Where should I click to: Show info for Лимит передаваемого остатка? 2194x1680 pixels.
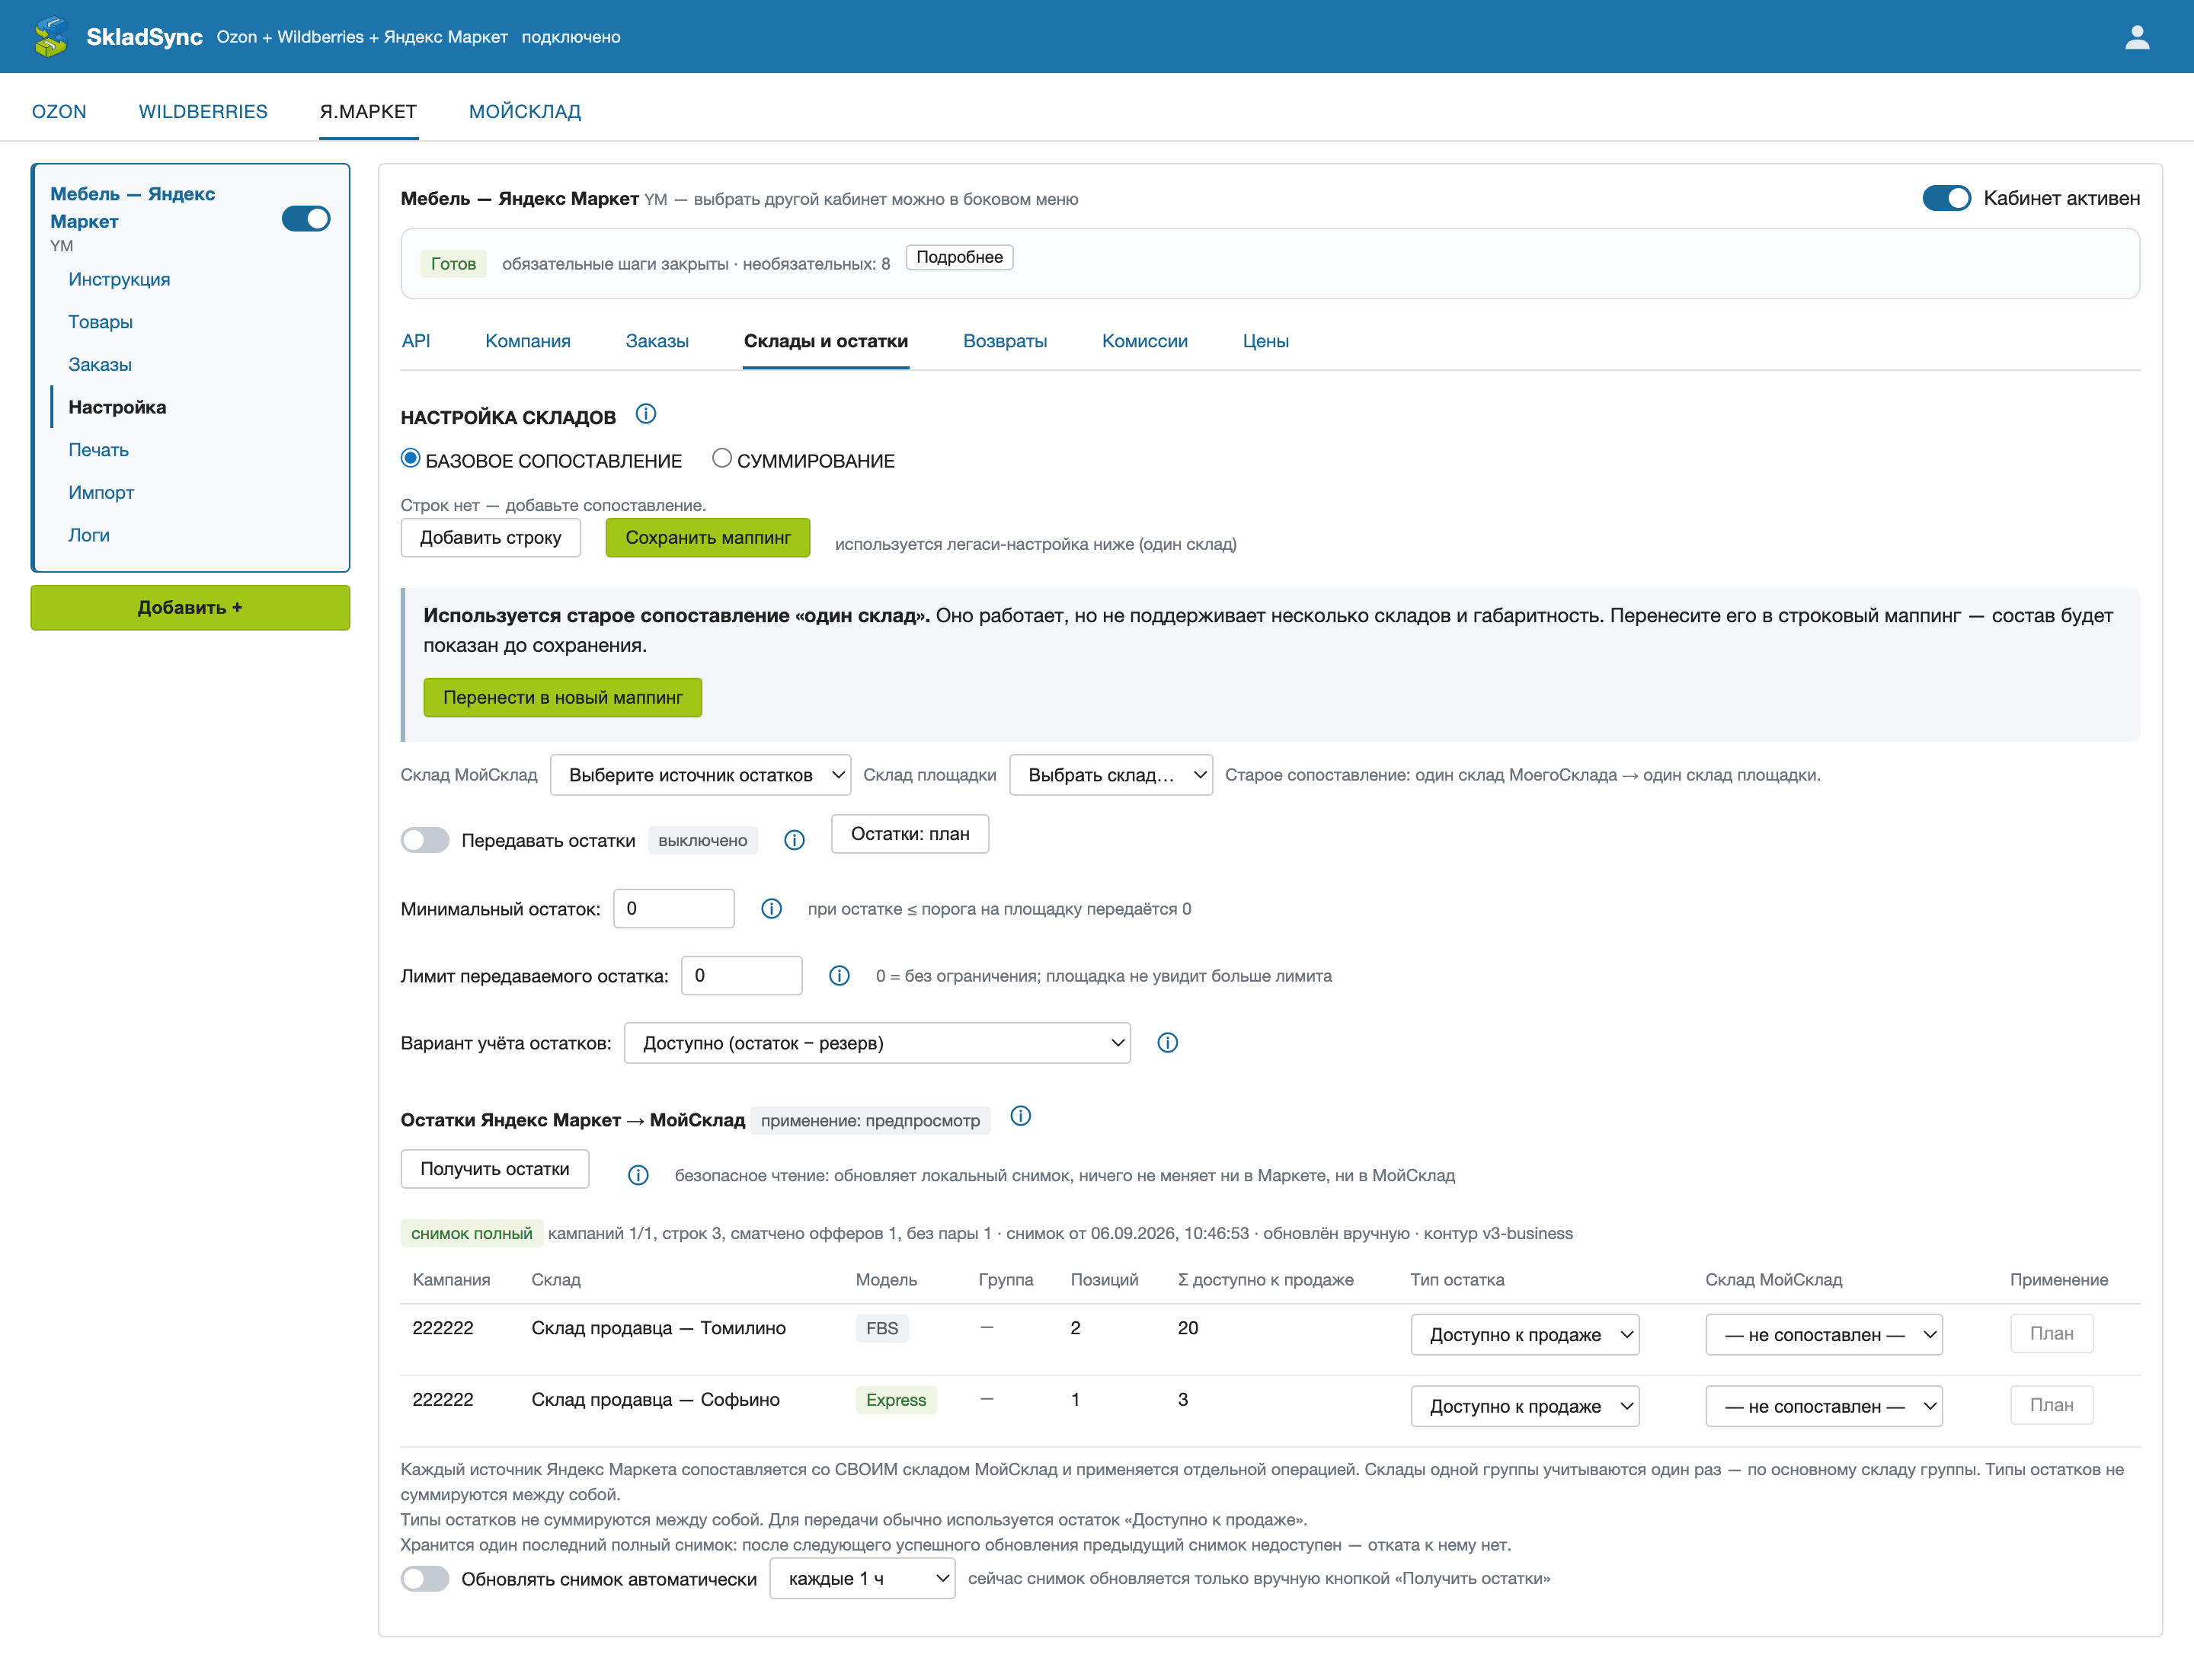tap(840, 976)
